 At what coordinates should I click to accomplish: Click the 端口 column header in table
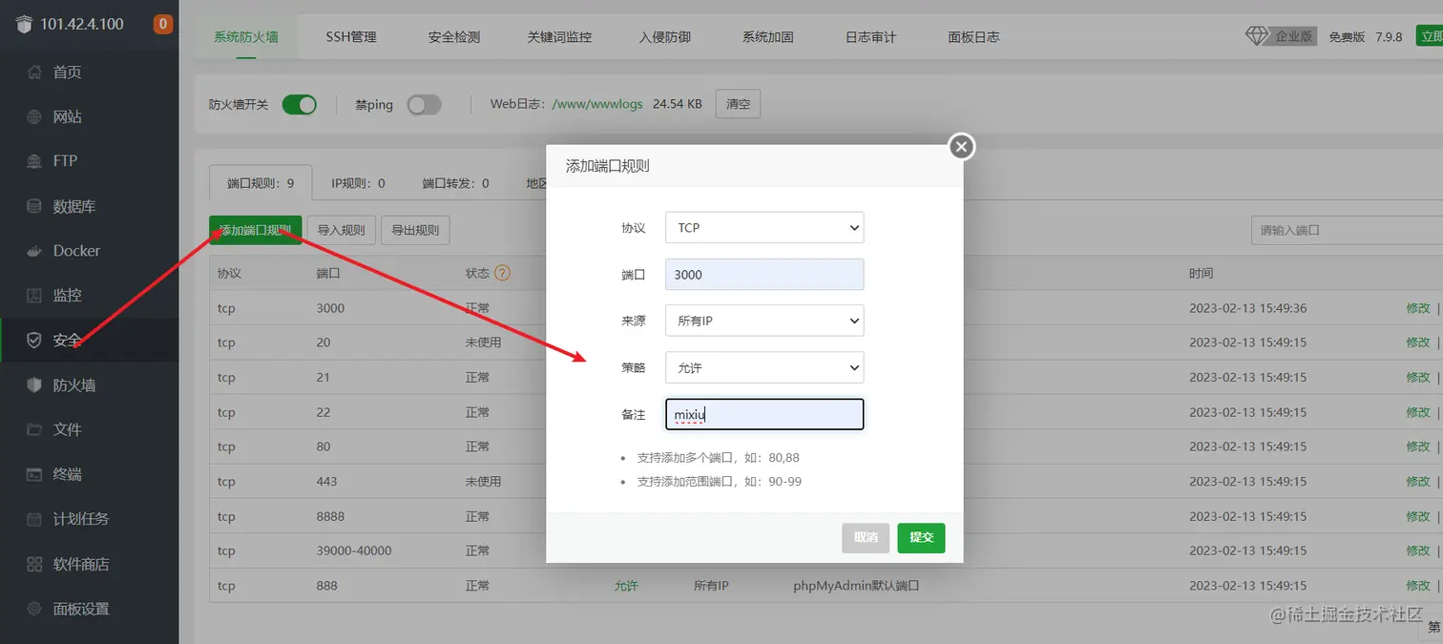(328, 273)
